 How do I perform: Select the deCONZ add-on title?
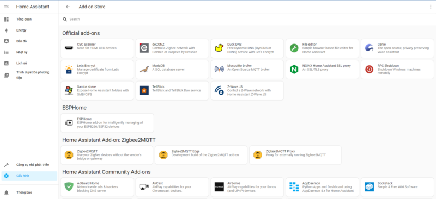(158, 45)
